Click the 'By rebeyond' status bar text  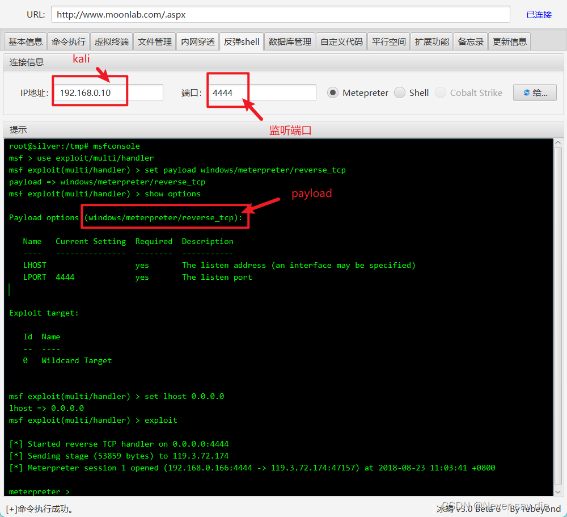[x=535, y=508]
